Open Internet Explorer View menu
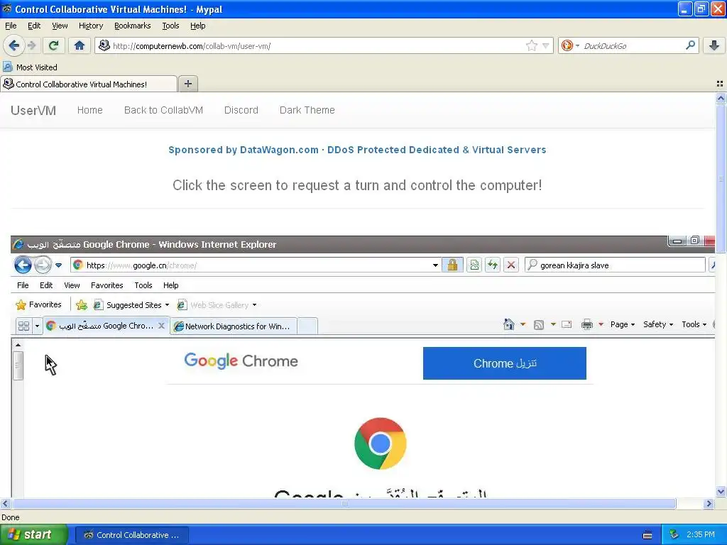This screenshot has height=545, width=727. (x=72, y=285)
